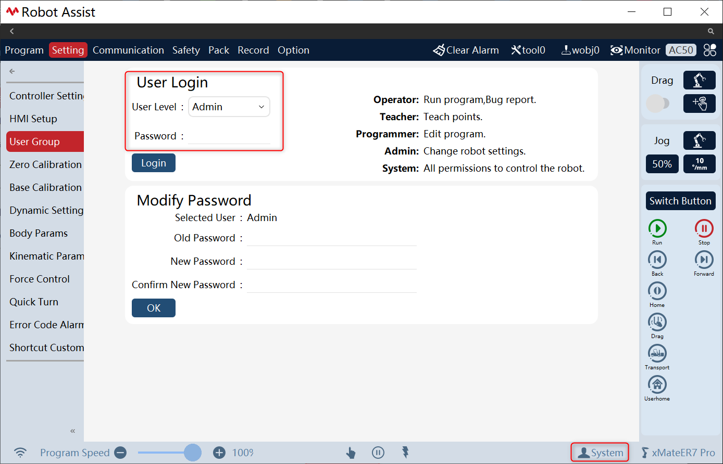
Task: Click the Confirm New Password field
Action: point(331,285)
